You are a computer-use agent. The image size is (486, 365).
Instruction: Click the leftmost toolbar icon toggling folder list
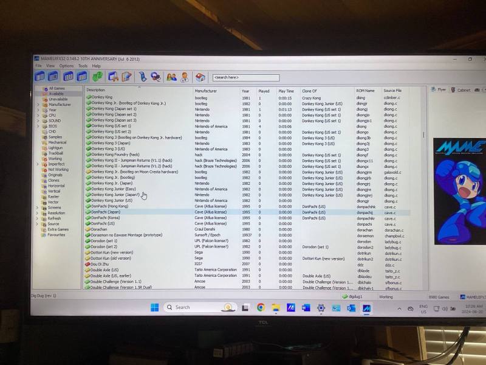coord(39,76)
